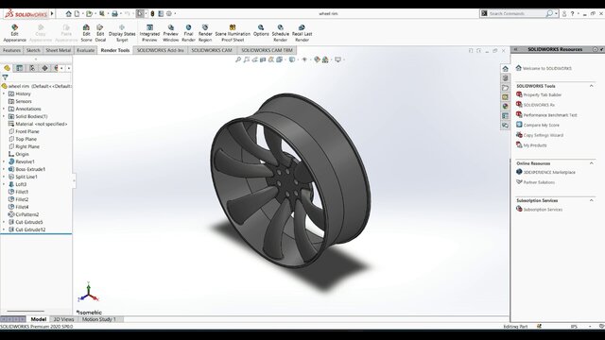The width and height of the screenshot is (605, 340).
Task: Switch to the SOLIDWORKS CAM tab
Action: pos(212,50)
